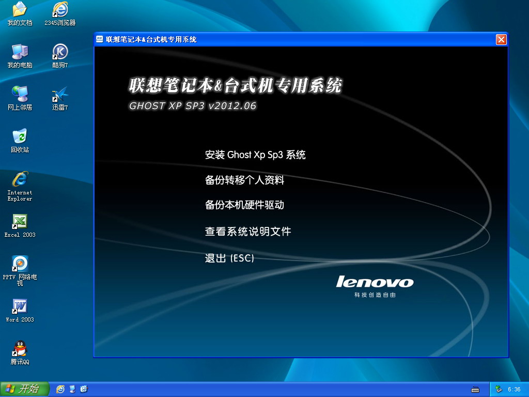The image size is (529, 397).
Task: Launch the 酷狗7 music player icon
Action: (60, 52)
